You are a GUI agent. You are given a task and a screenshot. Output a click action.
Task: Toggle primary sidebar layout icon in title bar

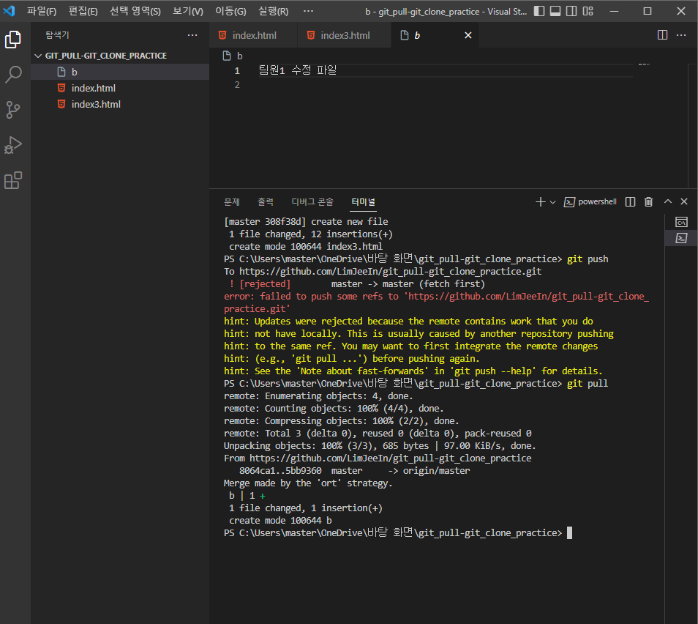[x=539, y=11]
